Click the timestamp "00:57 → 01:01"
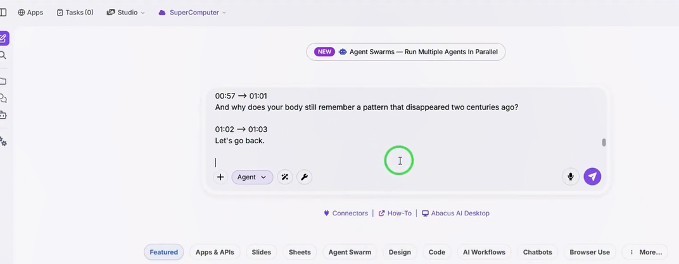Screen dimensions: 679x264 click(241, 96)
